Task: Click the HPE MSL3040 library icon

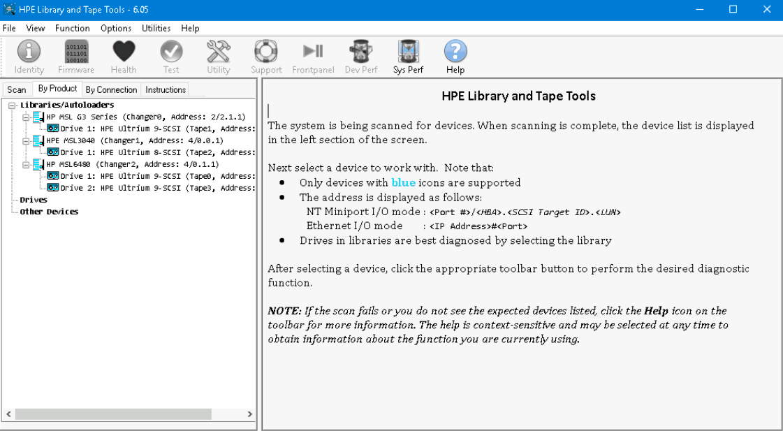Action: tap(38, 141)
